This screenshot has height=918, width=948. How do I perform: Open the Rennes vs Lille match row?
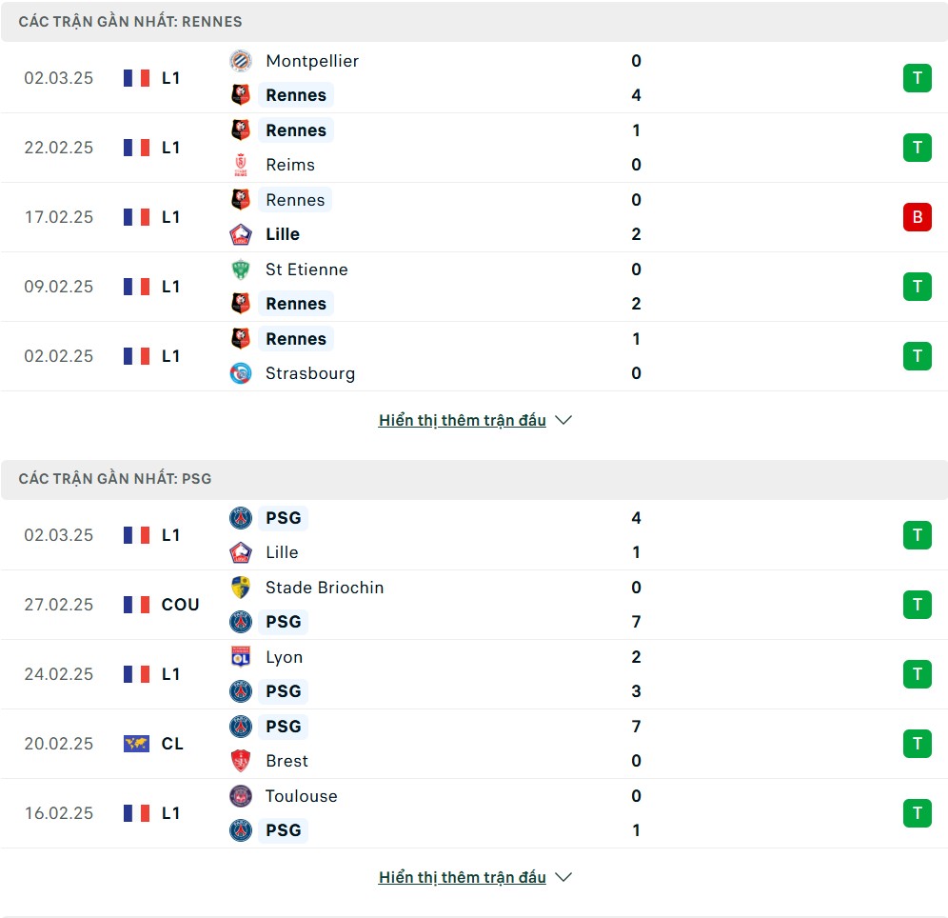pos(474,217)
